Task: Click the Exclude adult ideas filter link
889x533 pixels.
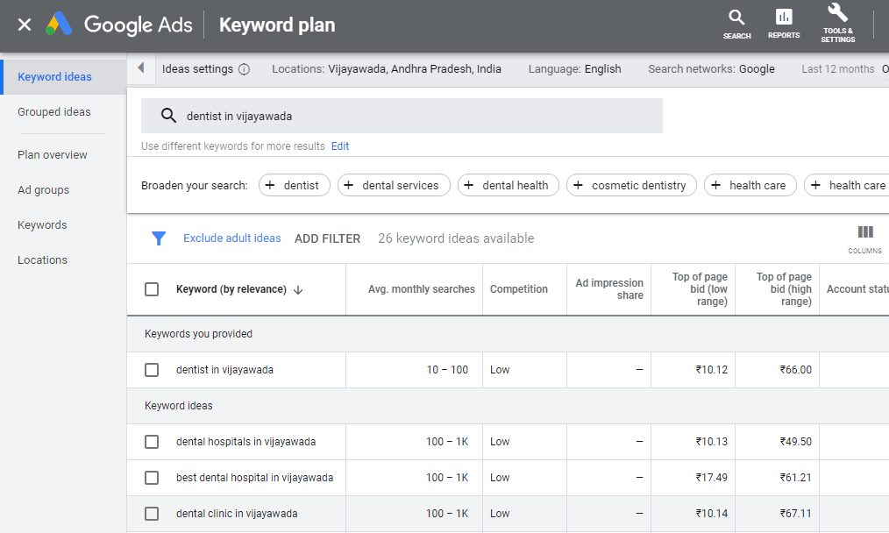Action: 231,238
